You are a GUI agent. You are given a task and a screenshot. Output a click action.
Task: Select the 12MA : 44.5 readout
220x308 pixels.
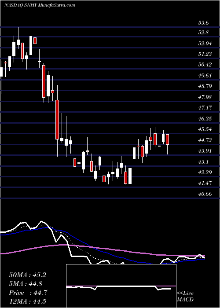pos(27,301)
